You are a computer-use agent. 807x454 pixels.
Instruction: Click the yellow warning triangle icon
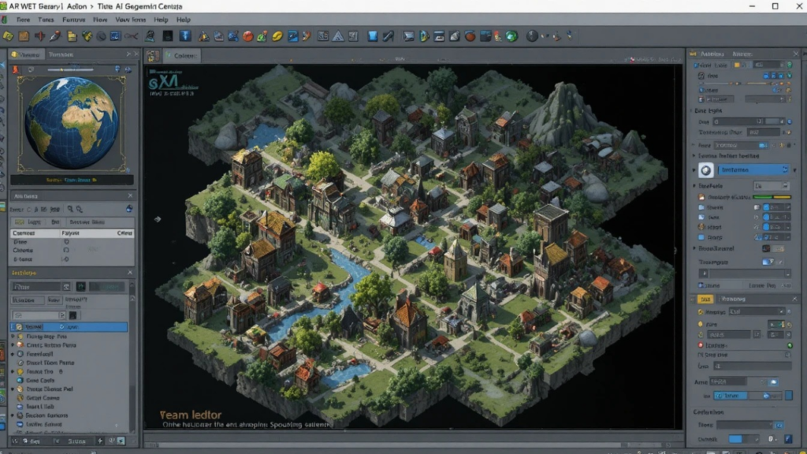204,36
